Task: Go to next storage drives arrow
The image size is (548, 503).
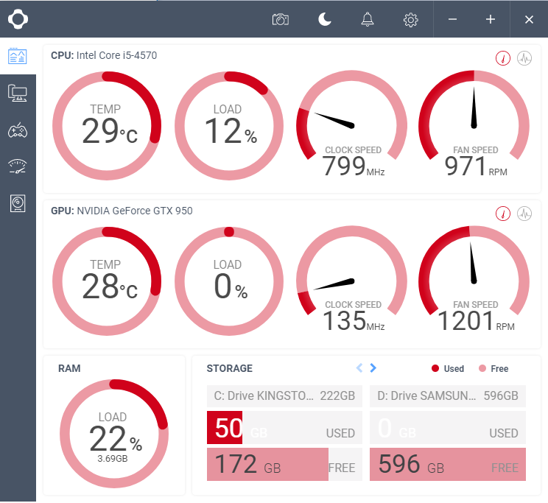Action: 373,367
